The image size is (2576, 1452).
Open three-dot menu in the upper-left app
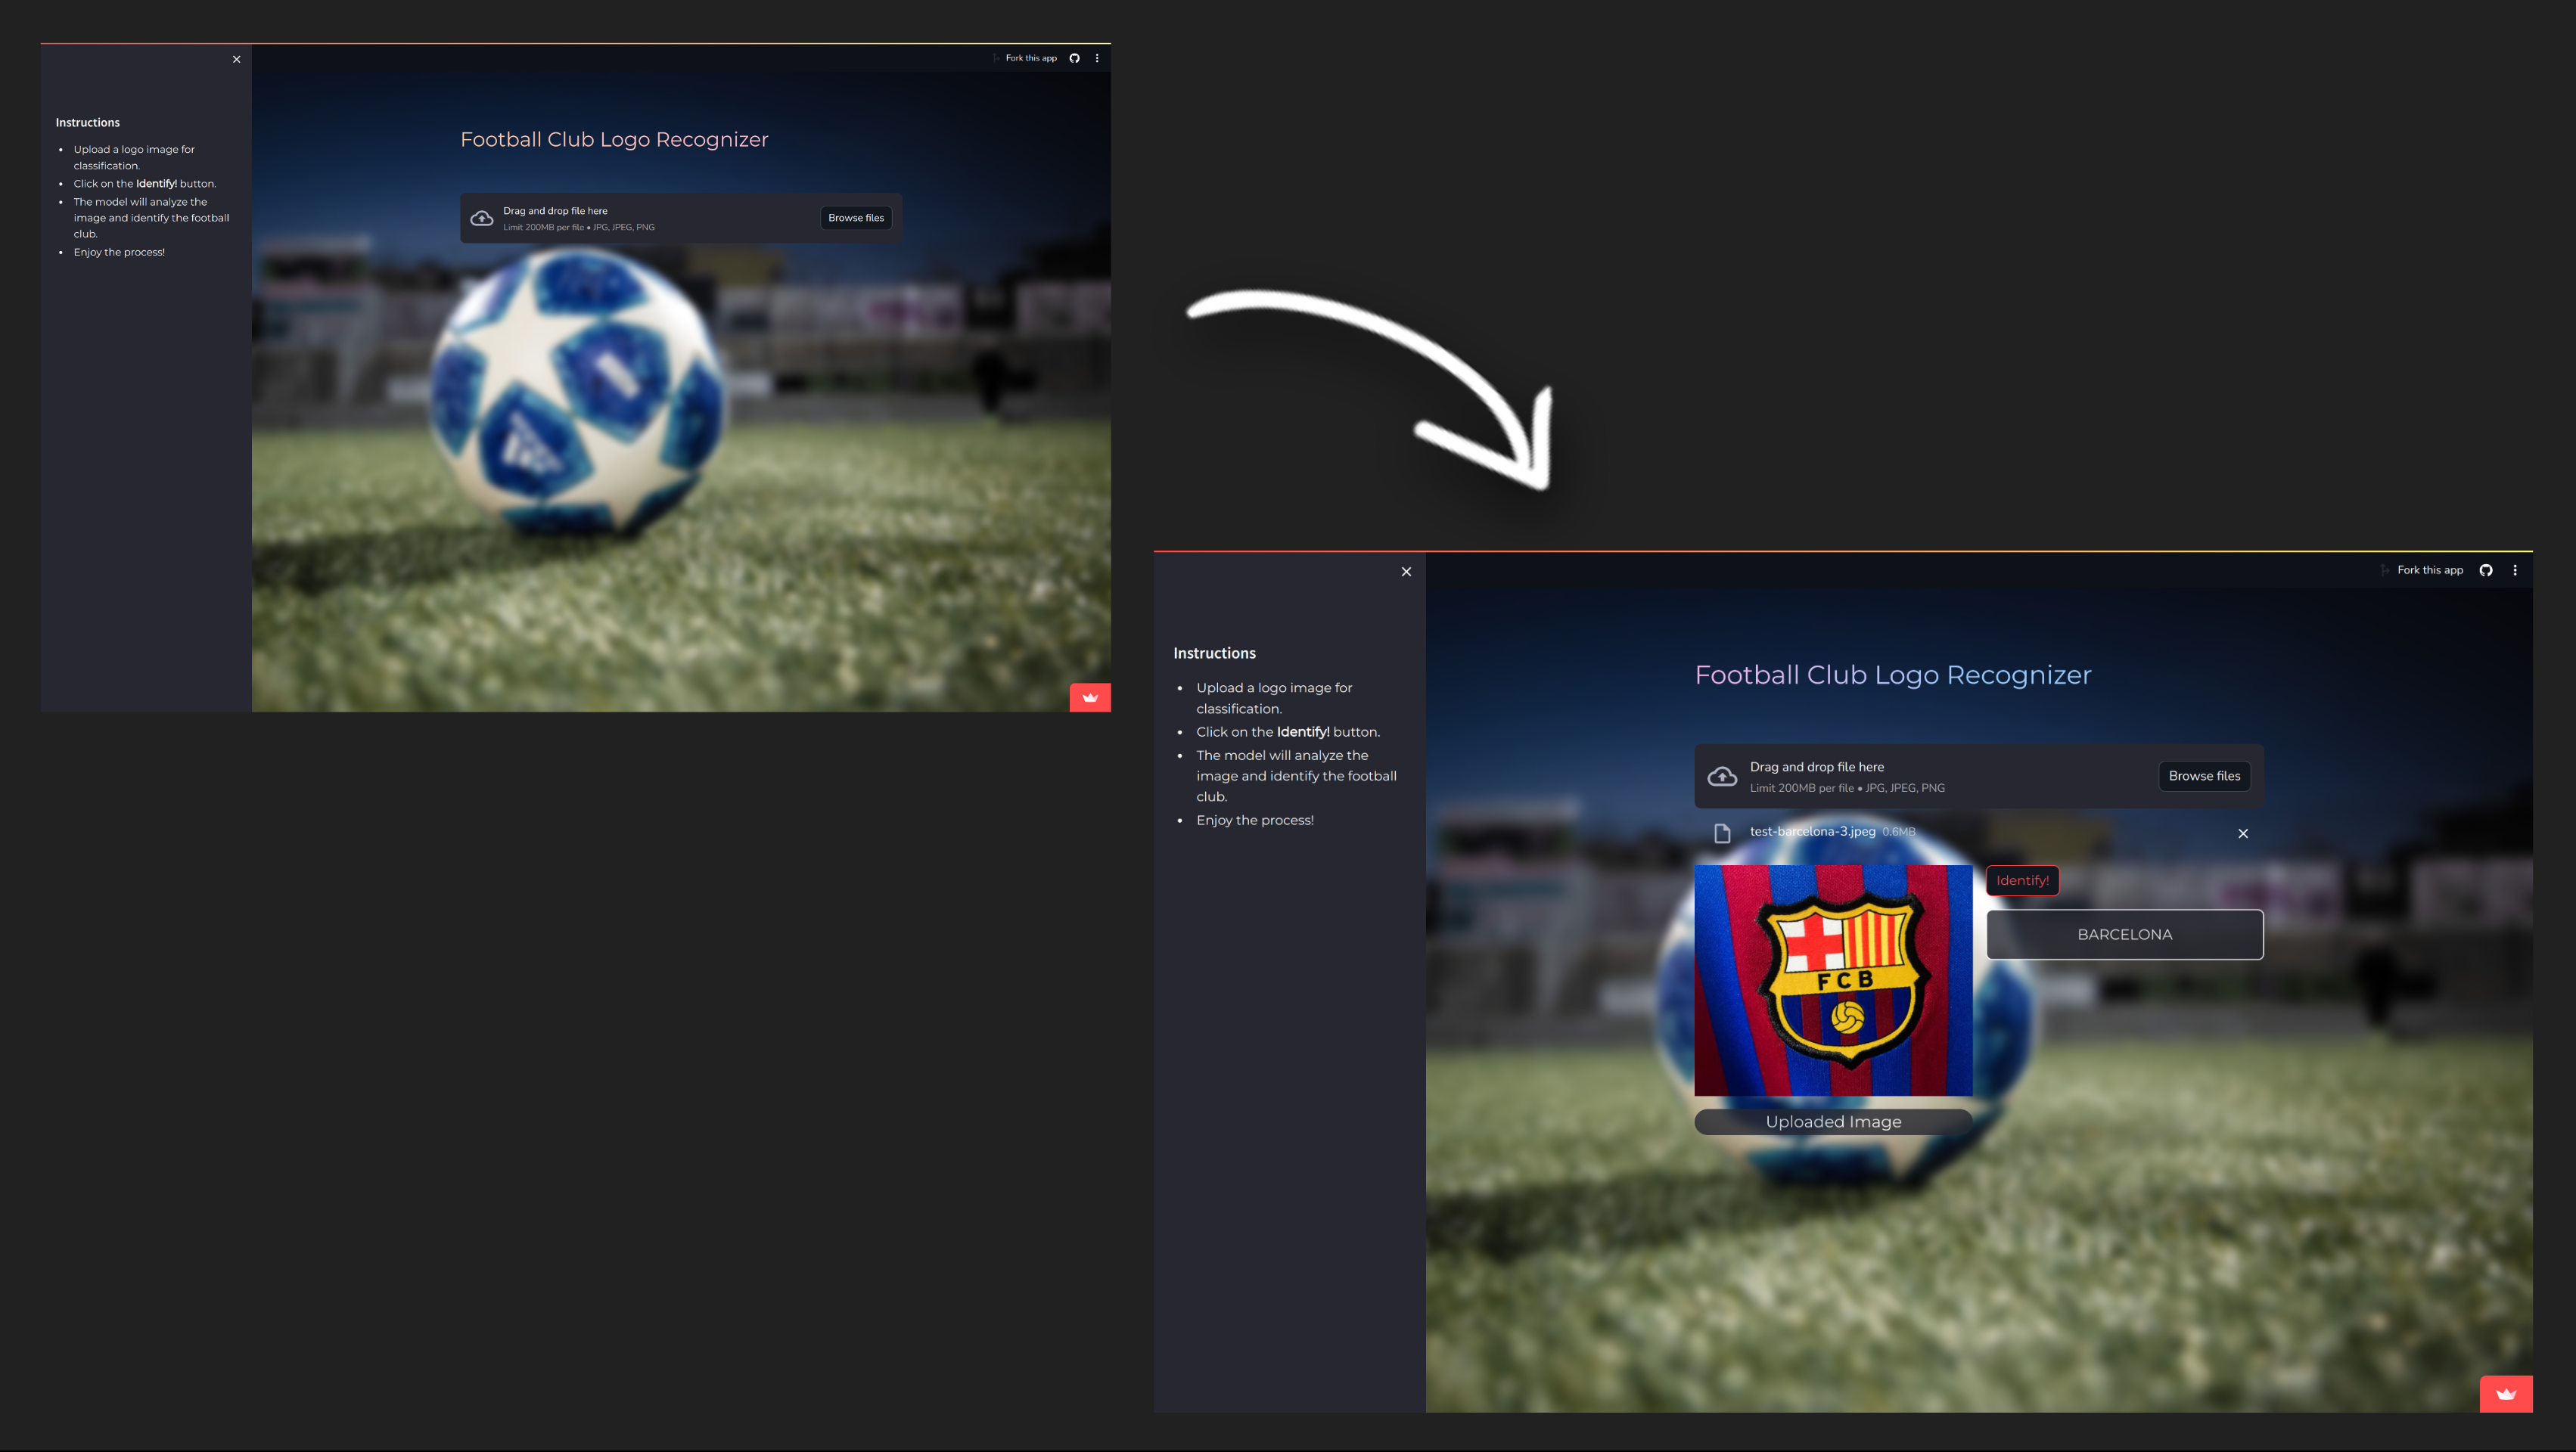tap(1097, 58)
